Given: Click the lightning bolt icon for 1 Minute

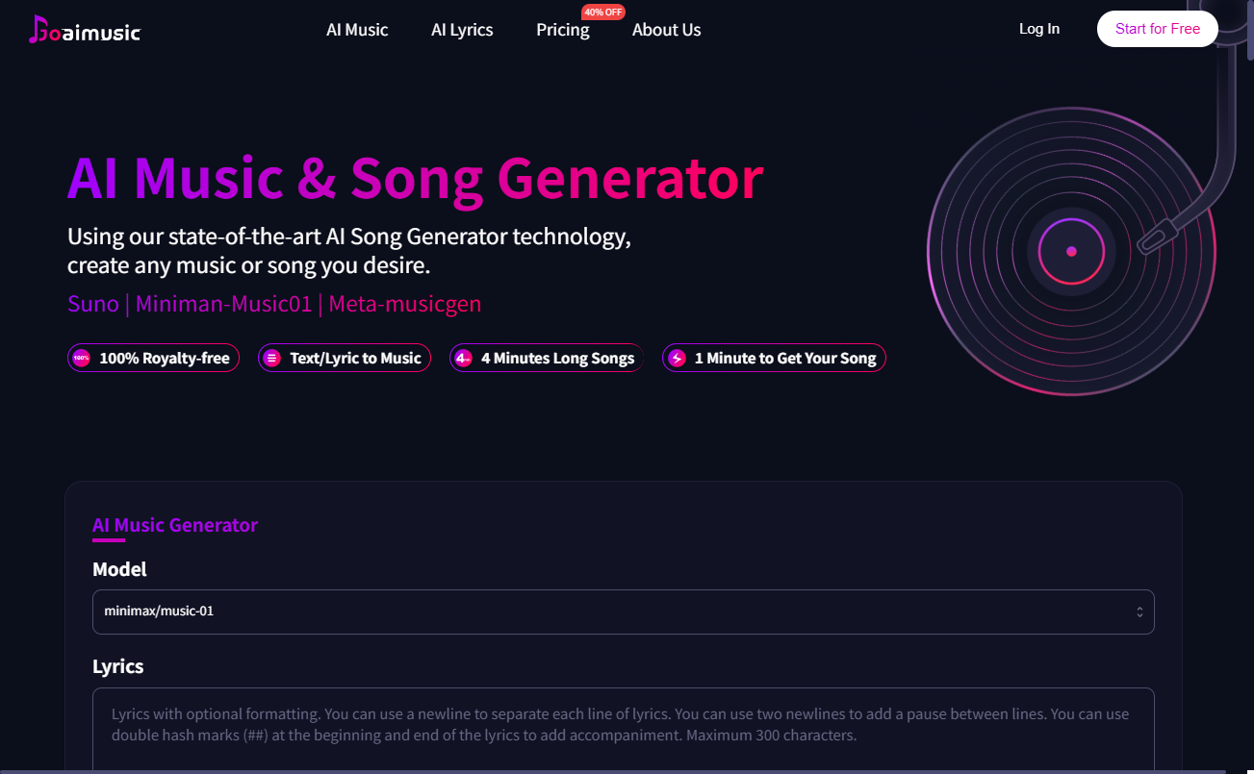Looking at the screenshot, I should [x=677, y=358].
